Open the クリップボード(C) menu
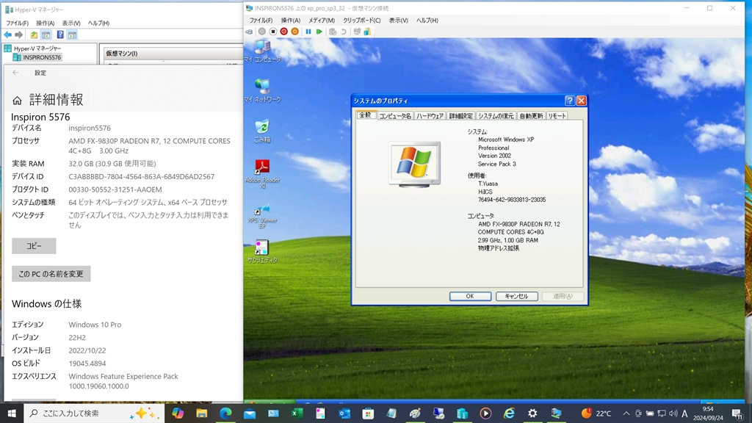752x423 pixels. (361, 21)
